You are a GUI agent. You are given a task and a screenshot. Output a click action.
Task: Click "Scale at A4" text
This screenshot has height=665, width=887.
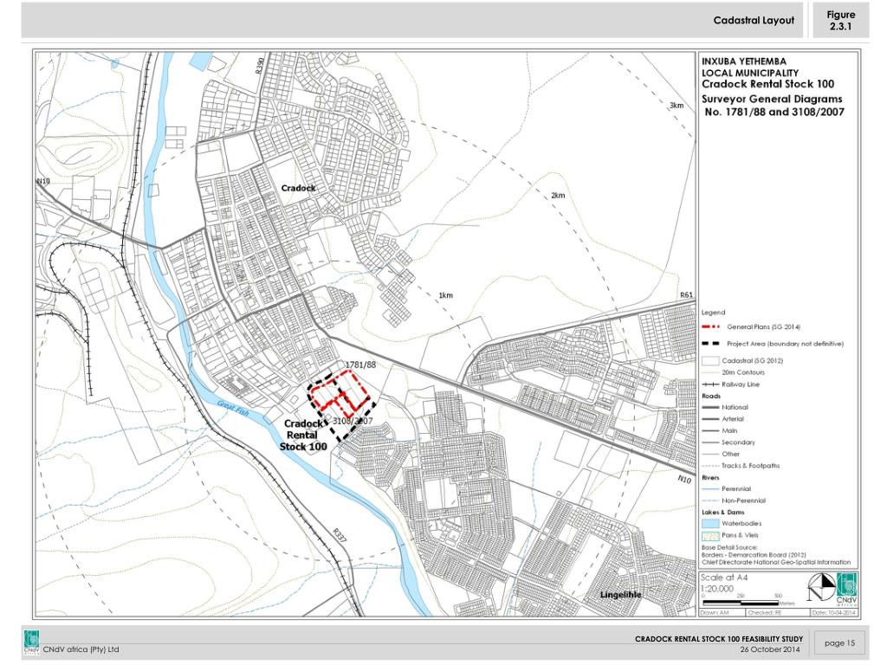[724, 578]
